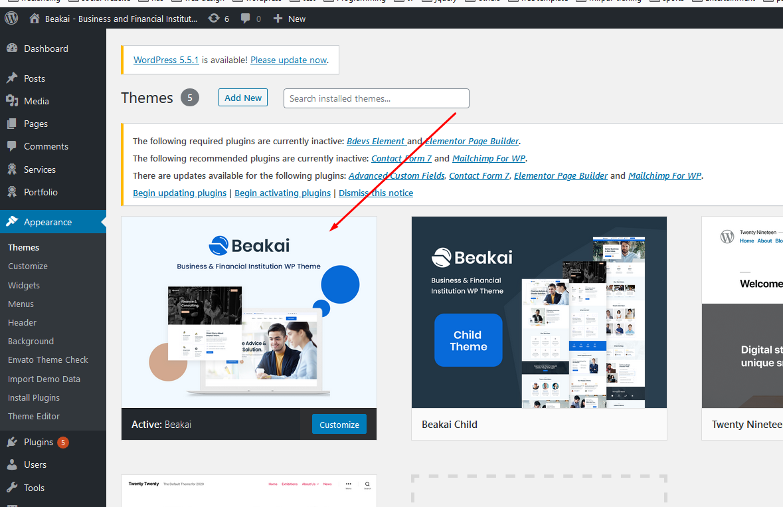Click the Beakai site name in admin bar

[x=122, y=19]
